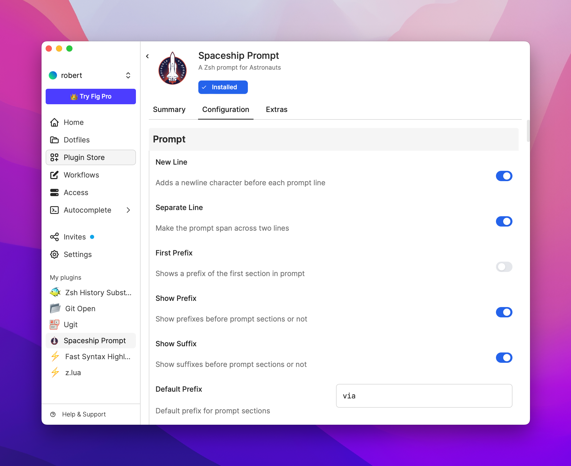
Task: Click the green window zoom button
Action: 69,49
